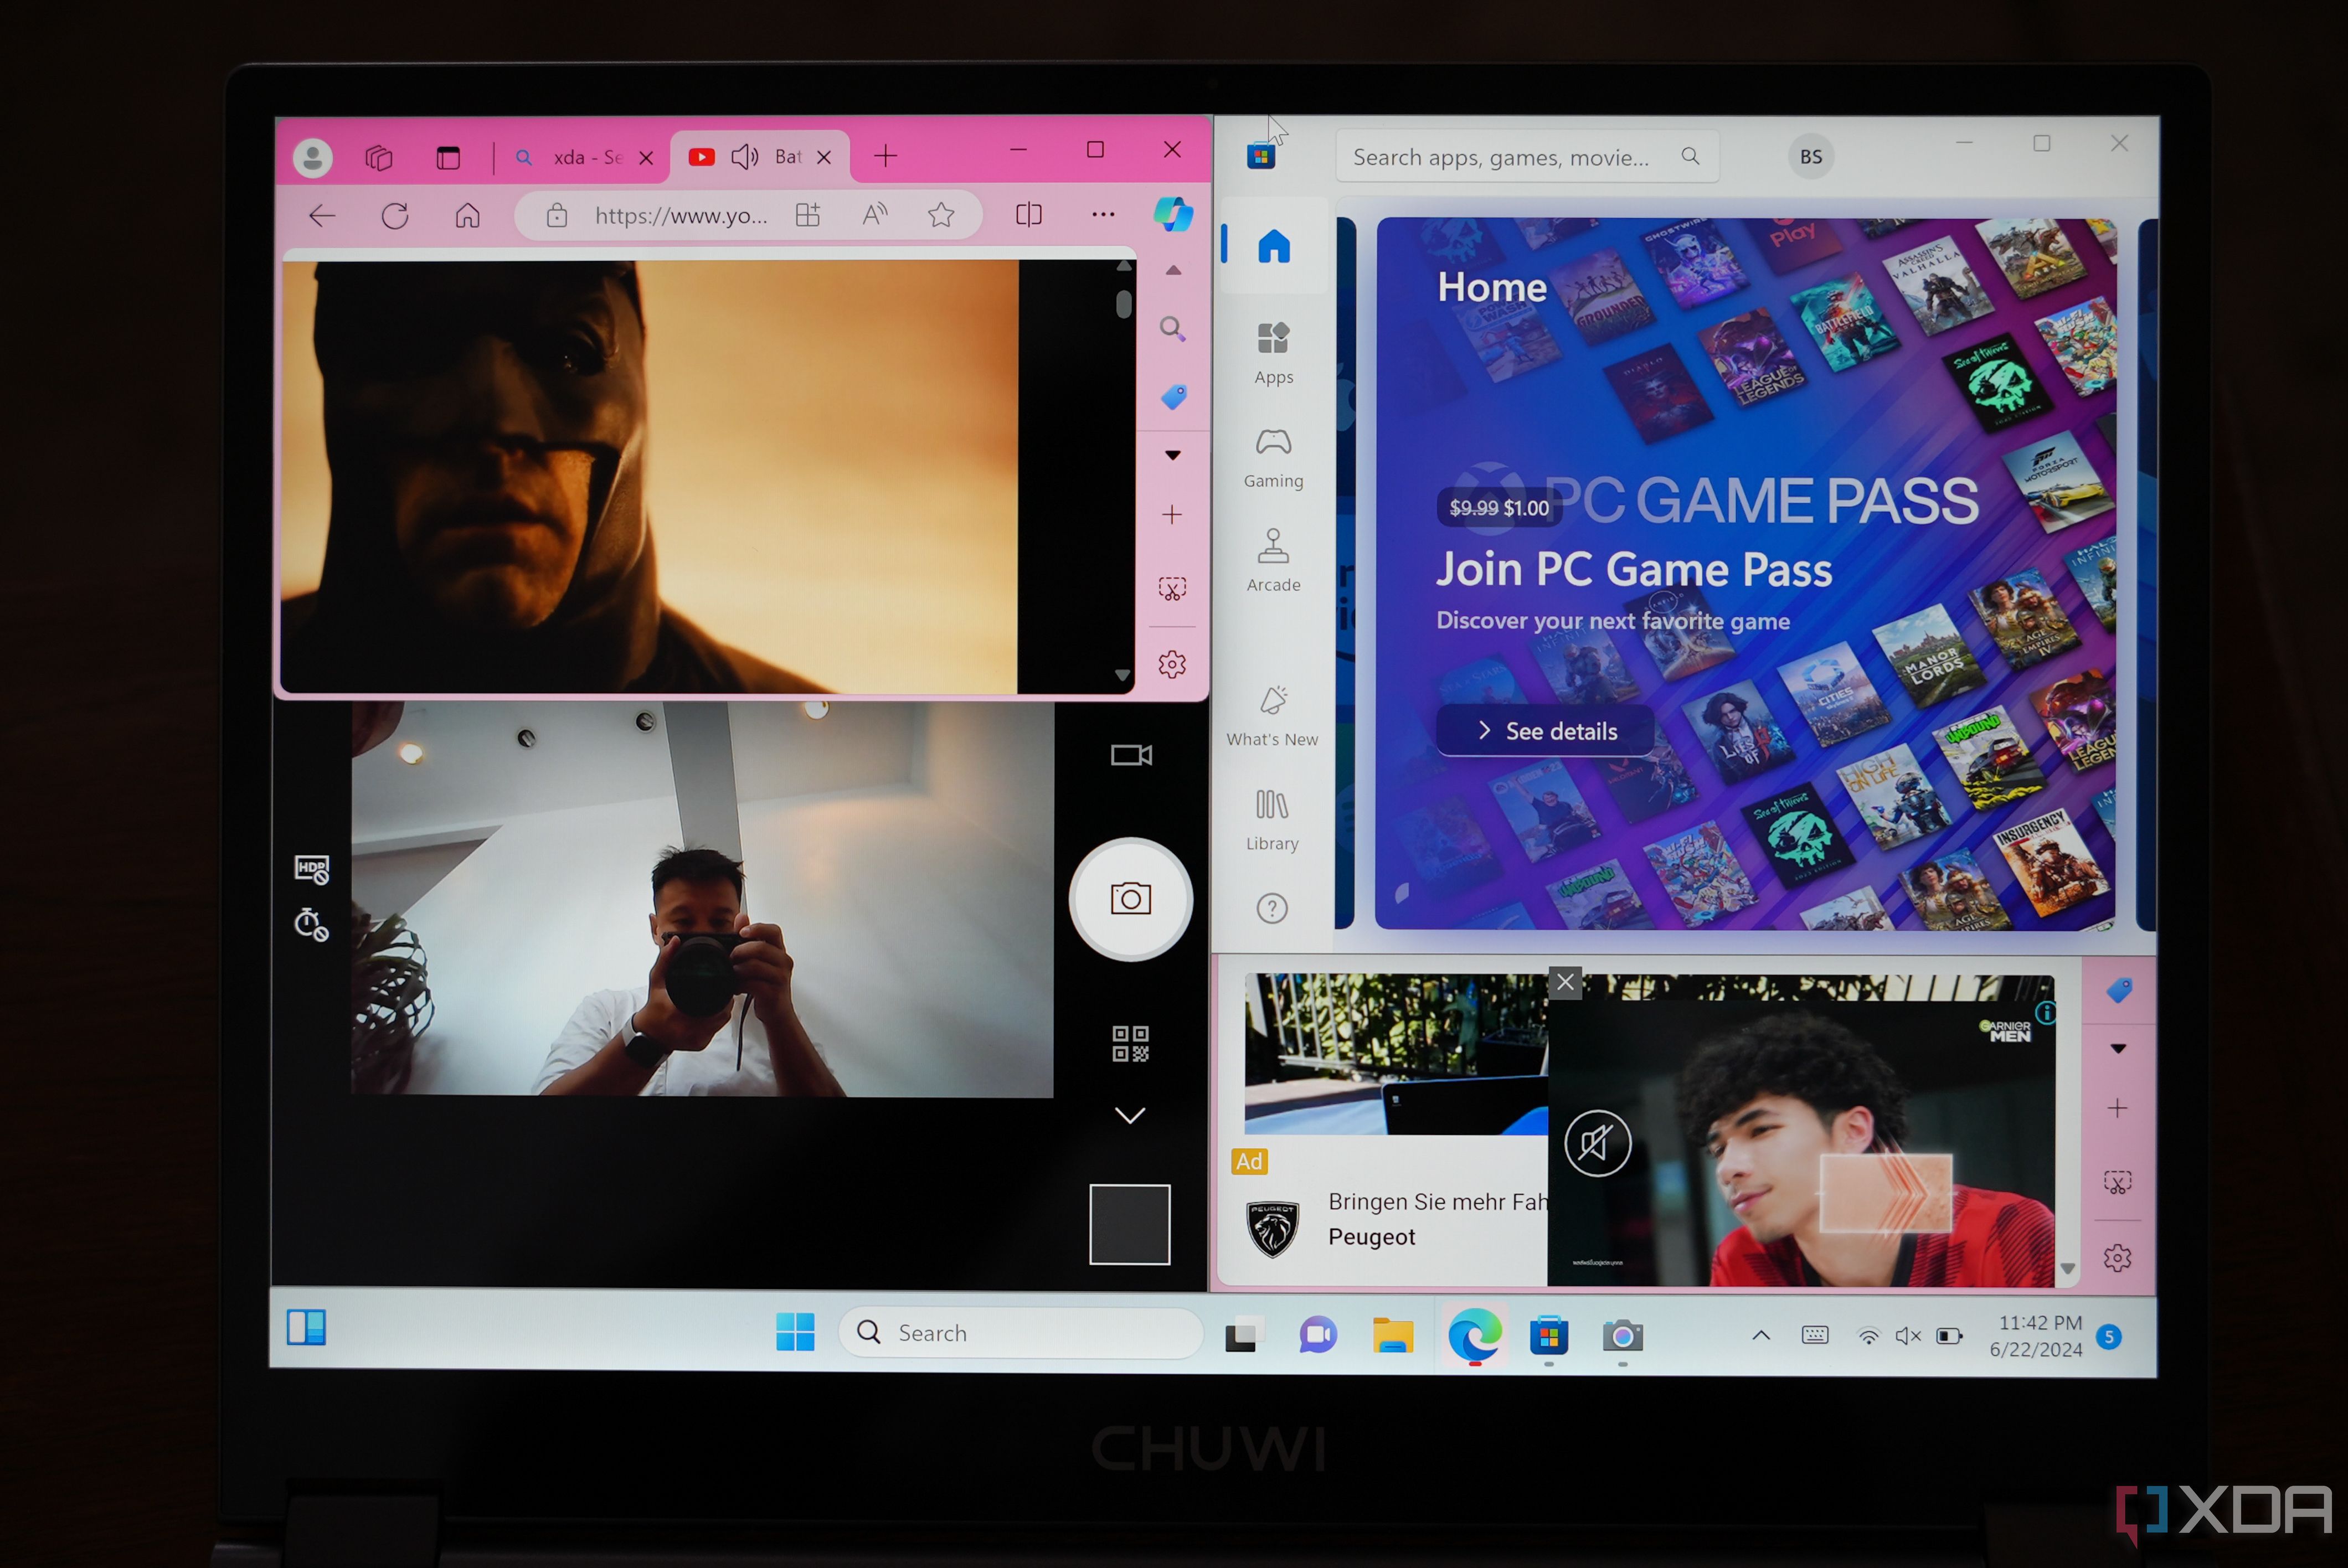This screenshot has width=2348, height=1568.
Task: Open Arcade section in Store
Action: coord(1274,561)
